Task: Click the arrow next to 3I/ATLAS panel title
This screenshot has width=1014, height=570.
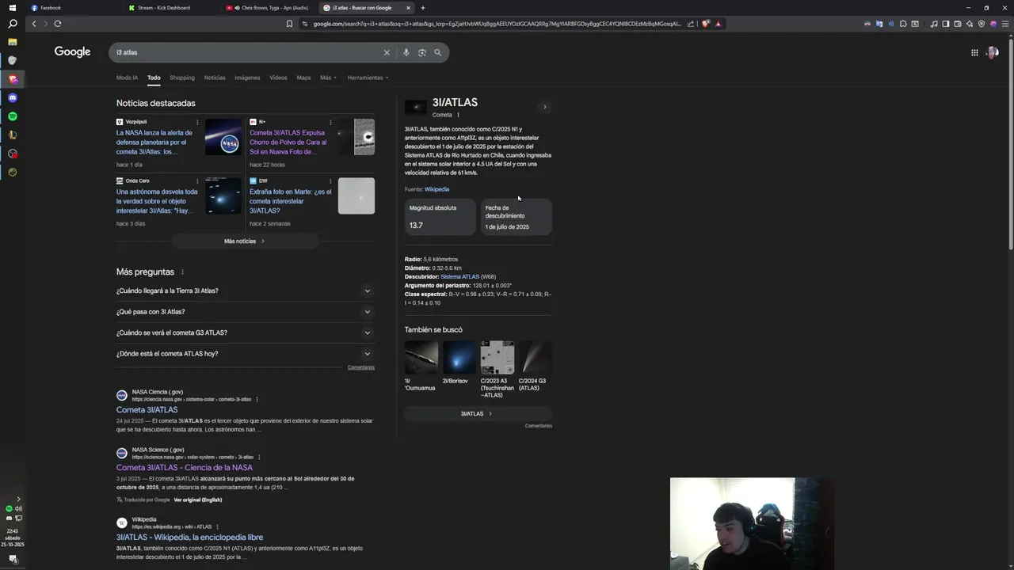Action: (544, 107)
